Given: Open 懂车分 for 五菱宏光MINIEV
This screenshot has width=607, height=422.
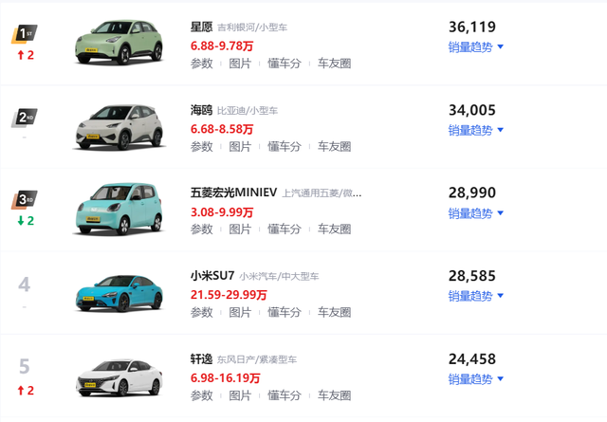Looking at the screenshot, I should (284, 229).
